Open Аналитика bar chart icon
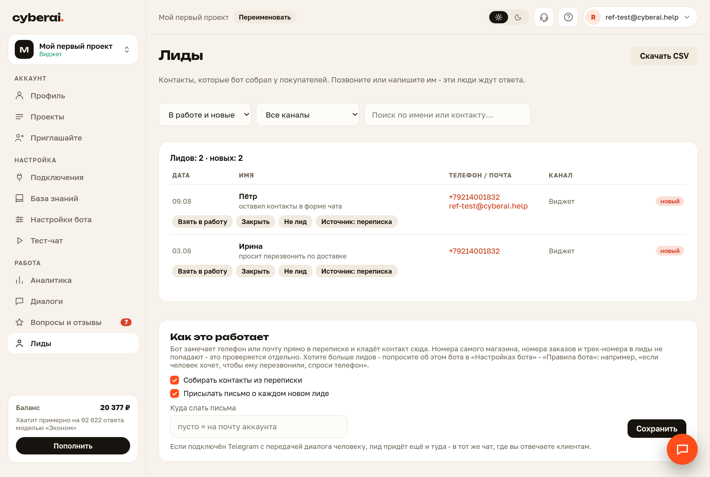710x477 pixels. point(20,280)
